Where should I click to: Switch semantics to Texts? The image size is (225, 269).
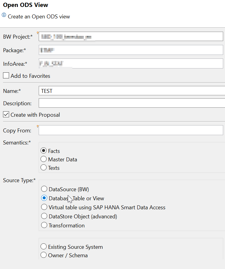[43, 168]
